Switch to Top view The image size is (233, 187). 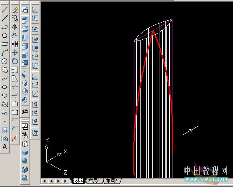(25, 21)
